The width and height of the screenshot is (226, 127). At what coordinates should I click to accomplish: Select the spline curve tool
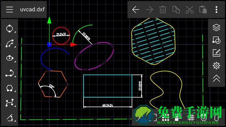9,103
